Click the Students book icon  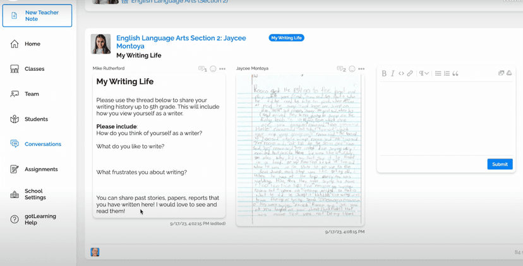tap(15, 119)
